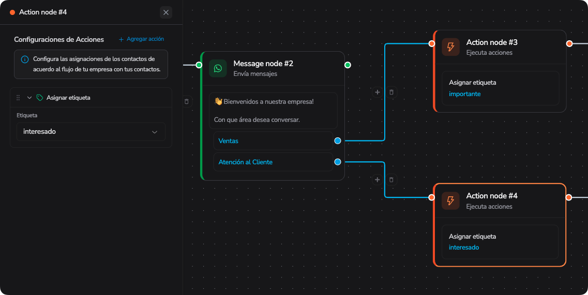Click Ejecuta acciones subtitle under Action node #3

click(x=489, y=53)
